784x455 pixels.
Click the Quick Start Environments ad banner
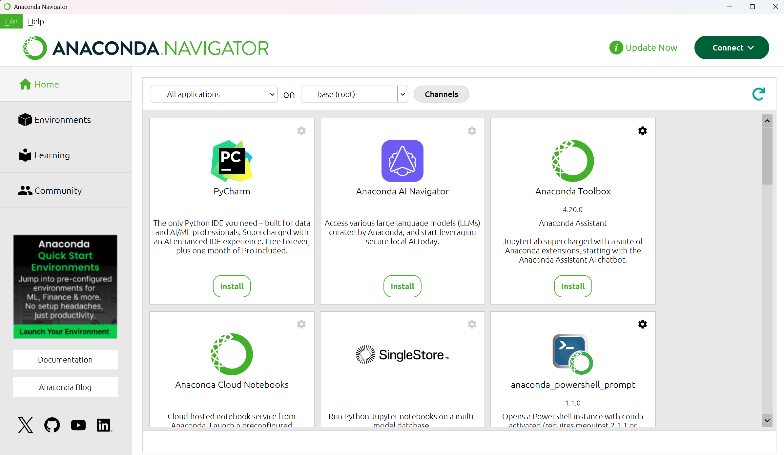(65, 287)
